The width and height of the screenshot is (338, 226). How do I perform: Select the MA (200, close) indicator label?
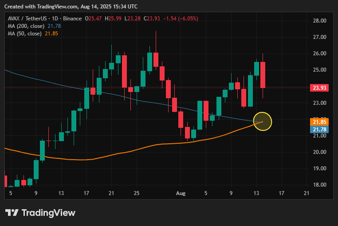26,26
